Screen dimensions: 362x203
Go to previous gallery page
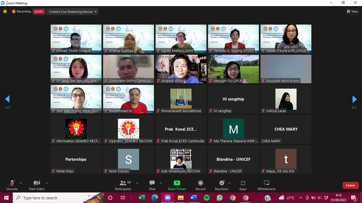[x=7, y=99]
